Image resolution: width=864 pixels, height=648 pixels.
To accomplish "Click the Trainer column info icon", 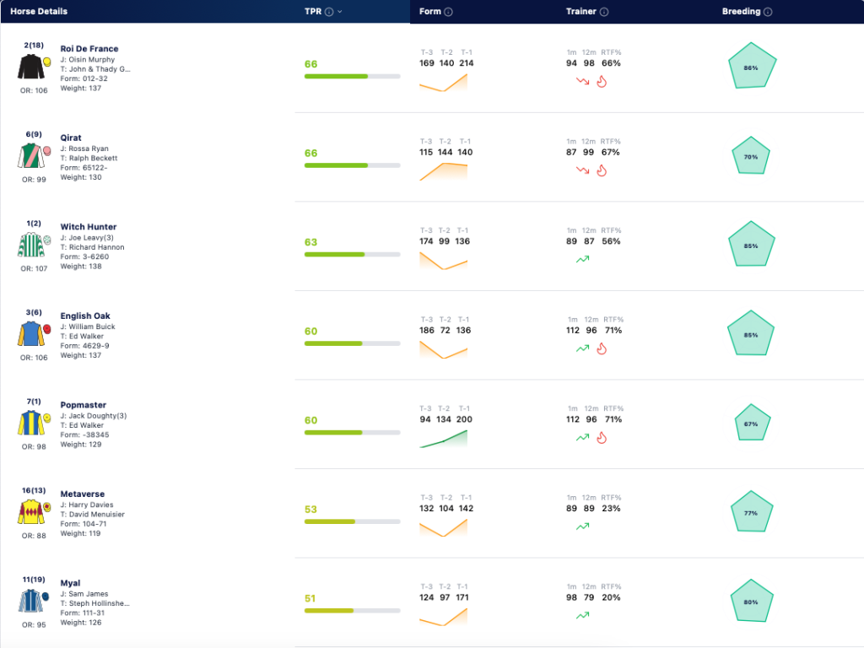I will (x=604, y=12).
